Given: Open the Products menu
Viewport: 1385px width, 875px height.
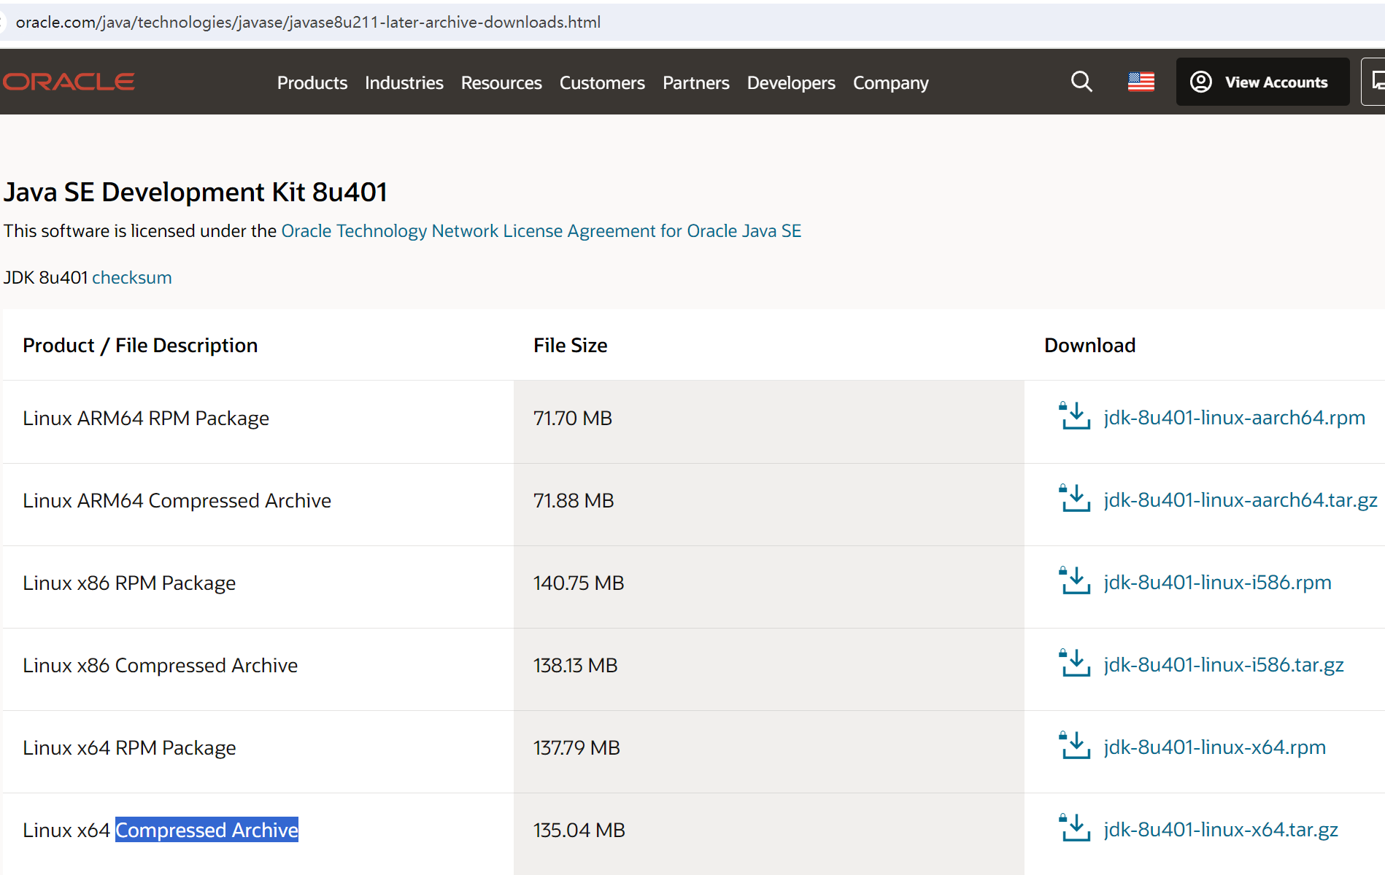Looking at the screenshot, I should tap(312, 83).
